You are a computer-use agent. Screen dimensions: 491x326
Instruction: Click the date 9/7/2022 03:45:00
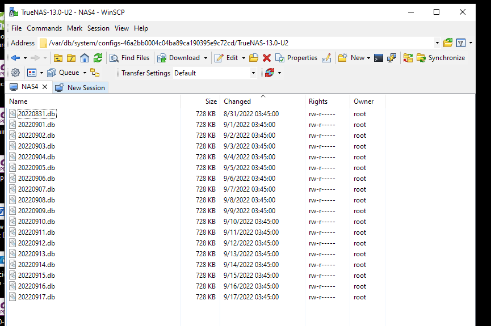click(x=250, y=189)
